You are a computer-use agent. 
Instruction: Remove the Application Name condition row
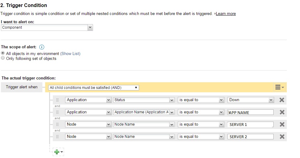click(x=282, y=112)
